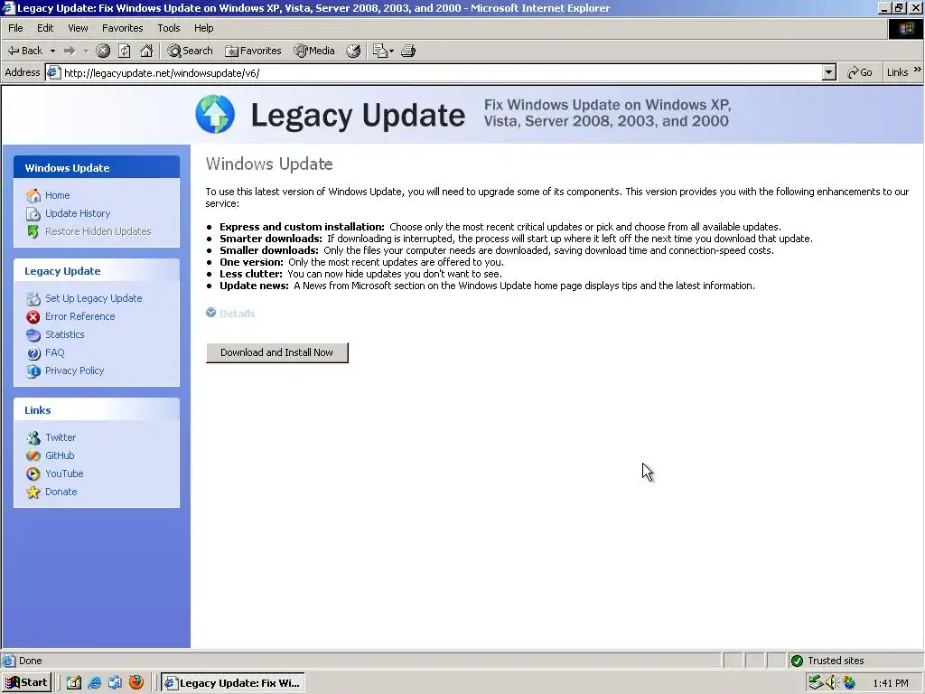Open the File menu
Image resolution: width=925 pixels, height=694 pixels.
[15, 28]
